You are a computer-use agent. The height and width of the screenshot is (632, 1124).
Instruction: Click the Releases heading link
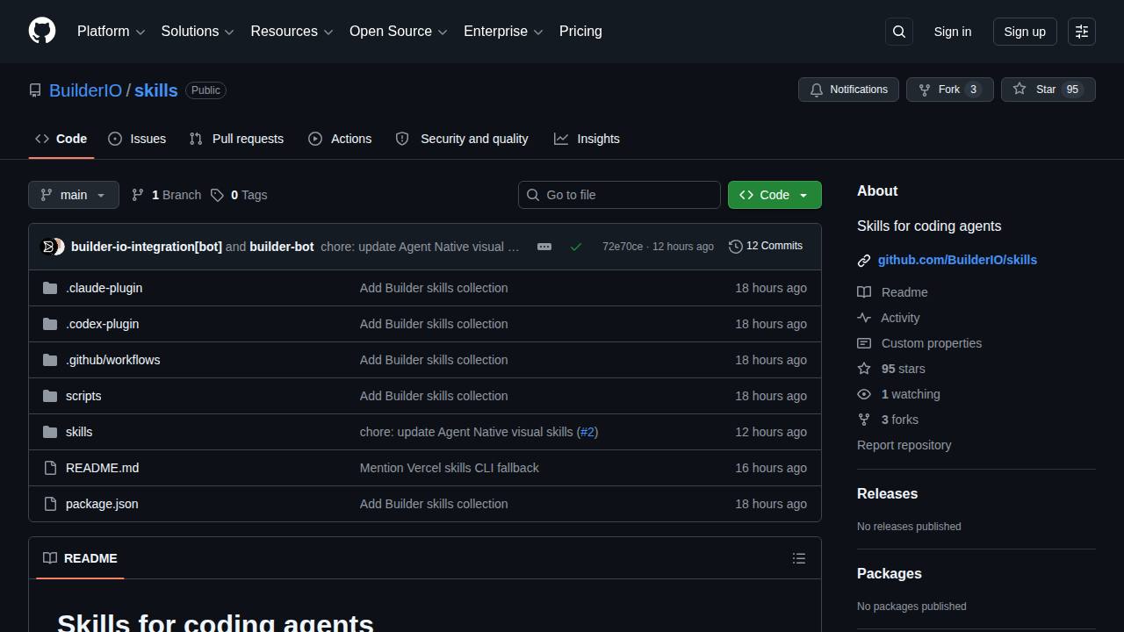click(x=887, y=493)
